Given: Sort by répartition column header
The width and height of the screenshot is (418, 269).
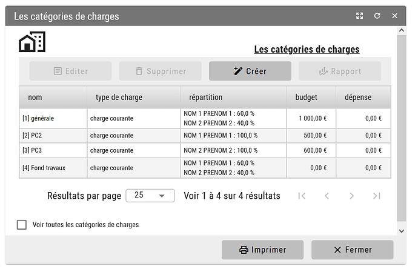Looking at the screenshot, I should pos(233,98).
